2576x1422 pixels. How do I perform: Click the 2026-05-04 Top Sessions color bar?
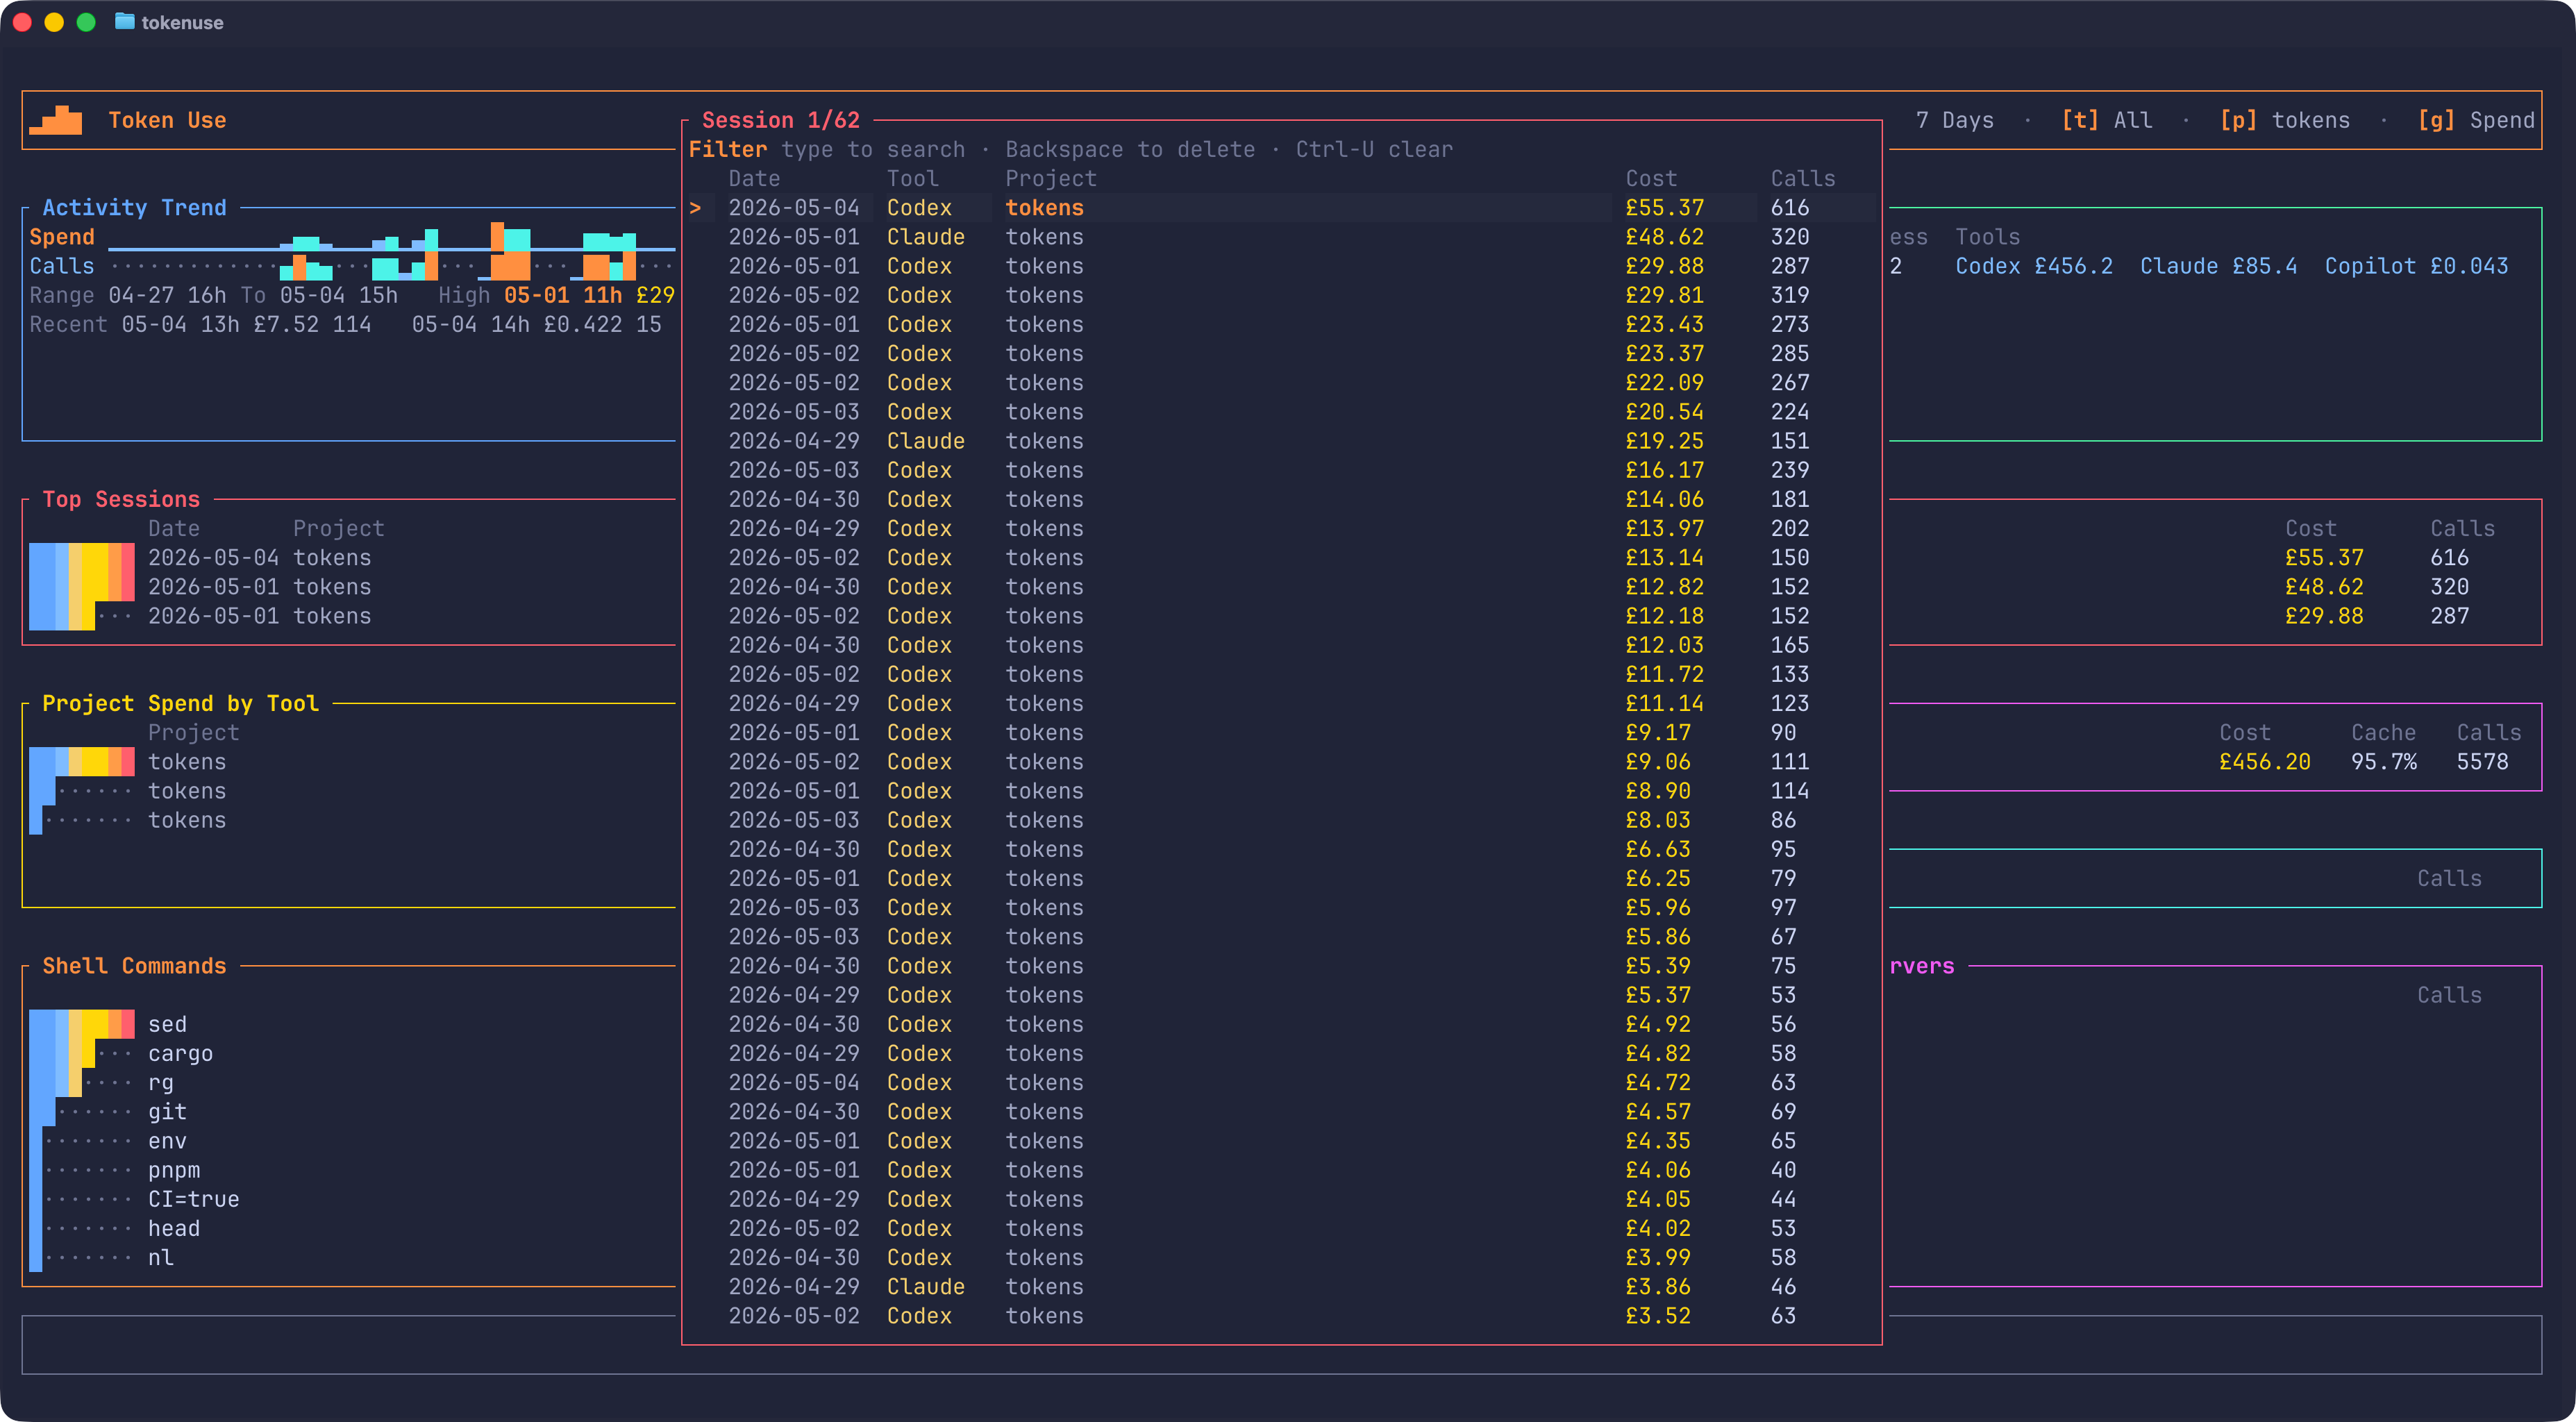point(82,557)
